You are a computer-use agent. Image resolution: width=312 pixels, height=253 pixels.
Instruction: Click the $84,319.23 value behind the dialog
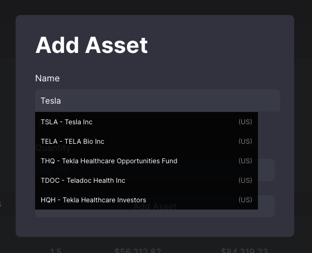click(245, 250)
